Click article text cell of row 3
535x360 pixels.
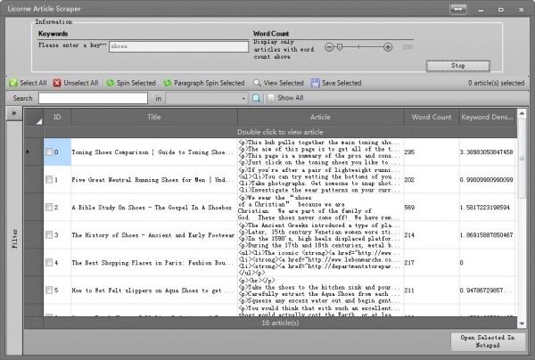tap(320, 235)
